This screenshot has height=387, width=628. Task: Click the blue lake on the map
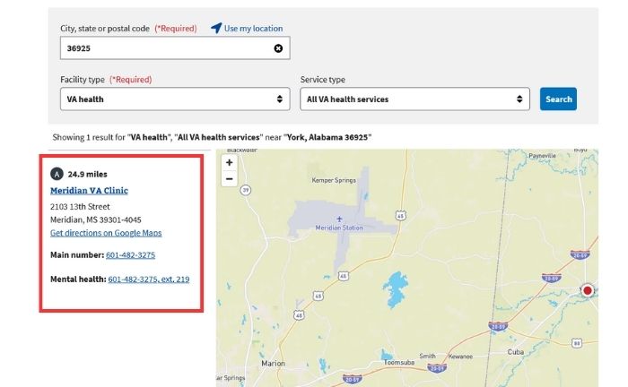395,288
